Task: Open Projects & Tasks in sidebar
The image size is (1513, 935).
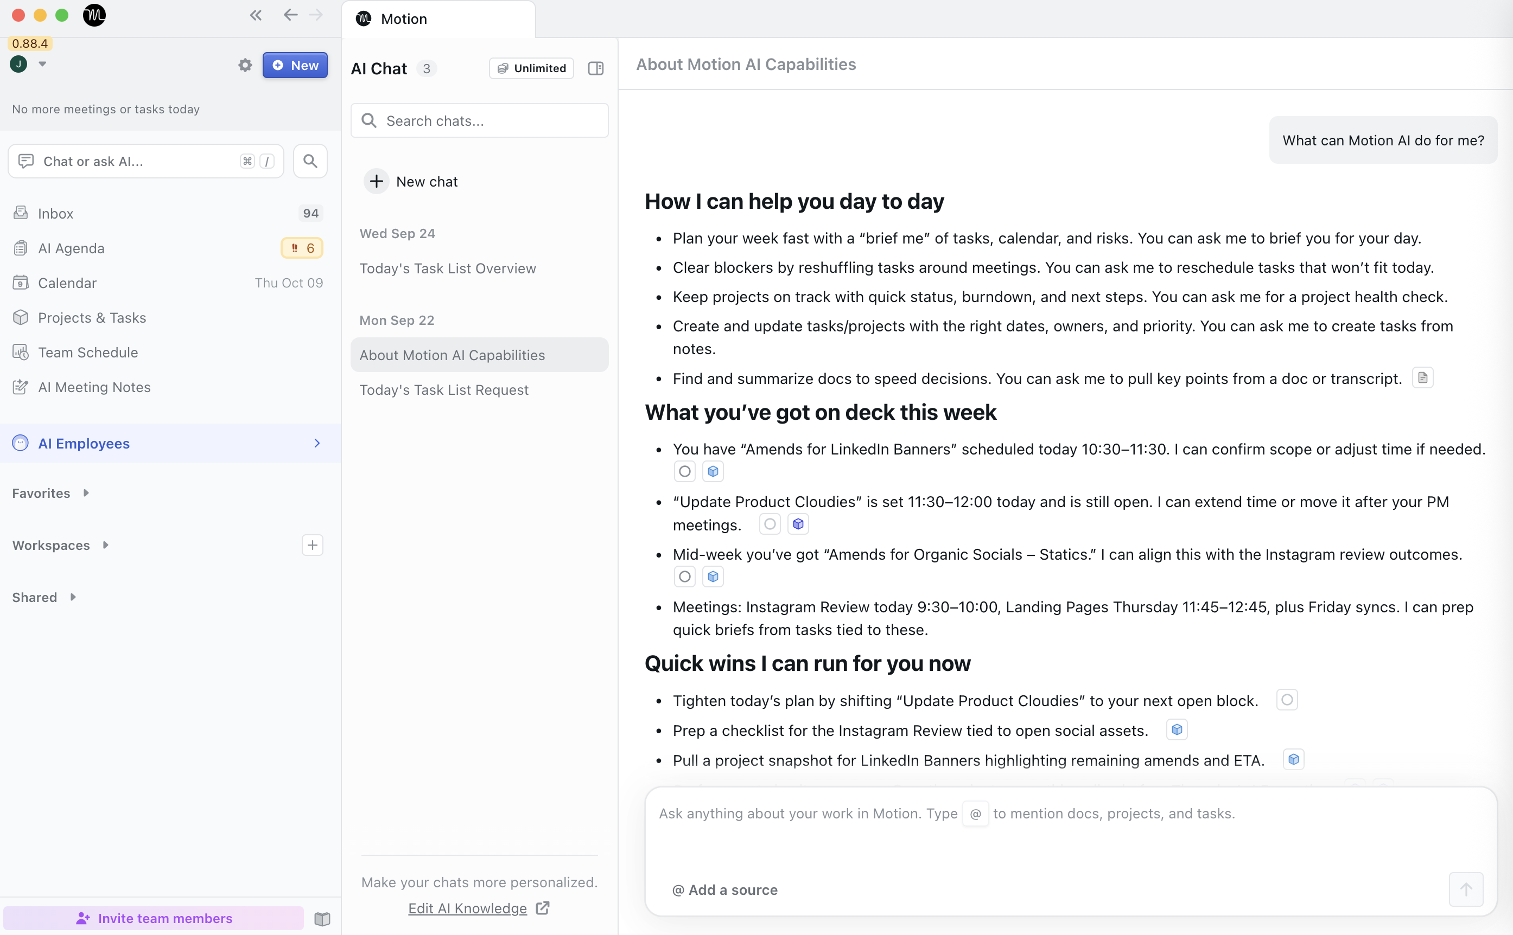Action: click(x=92, y=318)
